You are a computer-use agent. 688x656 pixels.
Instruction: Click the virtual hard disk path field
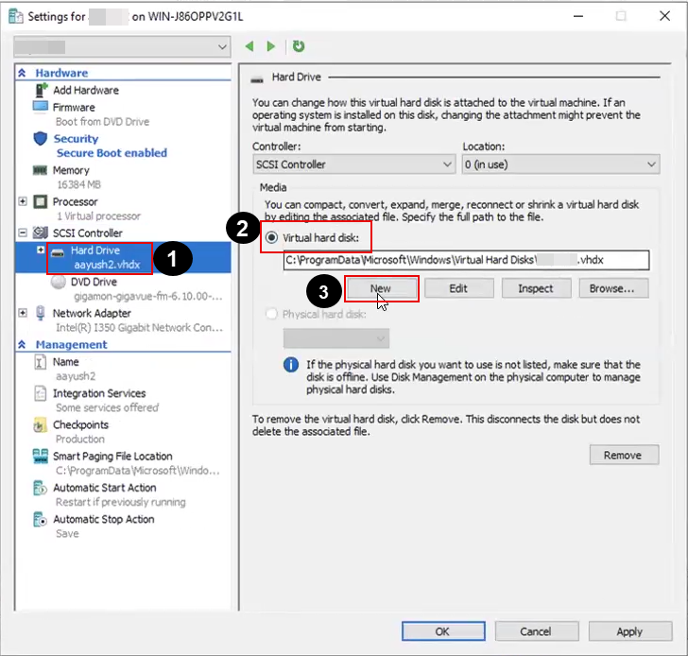[x=465, y=261]
